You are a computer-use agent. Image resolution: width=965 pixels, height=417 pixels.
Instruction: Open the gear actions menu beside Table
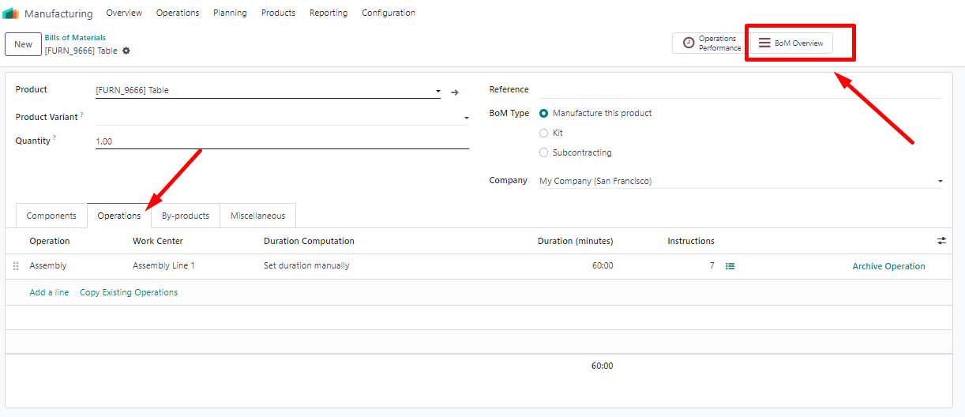pyautogui.click(x=126, y=51)
